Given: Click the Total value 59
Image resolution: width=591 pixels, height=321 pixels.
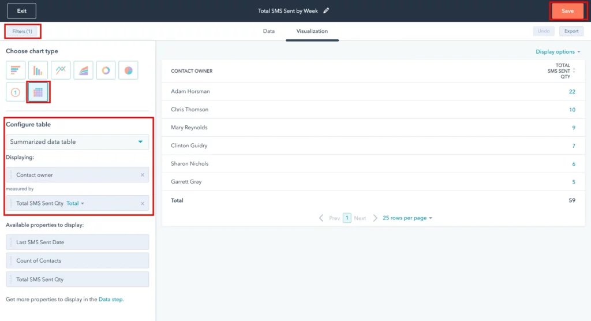Looking at the screenshot, I should (572, 200).
